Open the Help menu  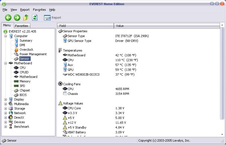pos(52,10)
